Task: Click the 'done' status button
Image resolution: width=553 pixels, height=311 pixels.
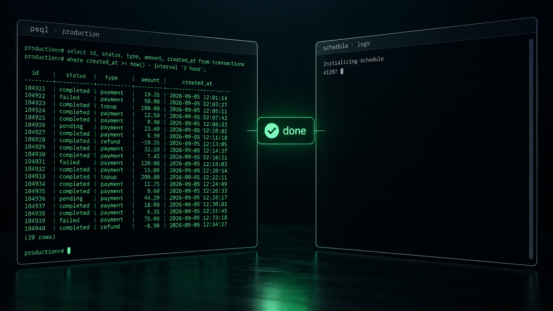Action: click(286, 131)
